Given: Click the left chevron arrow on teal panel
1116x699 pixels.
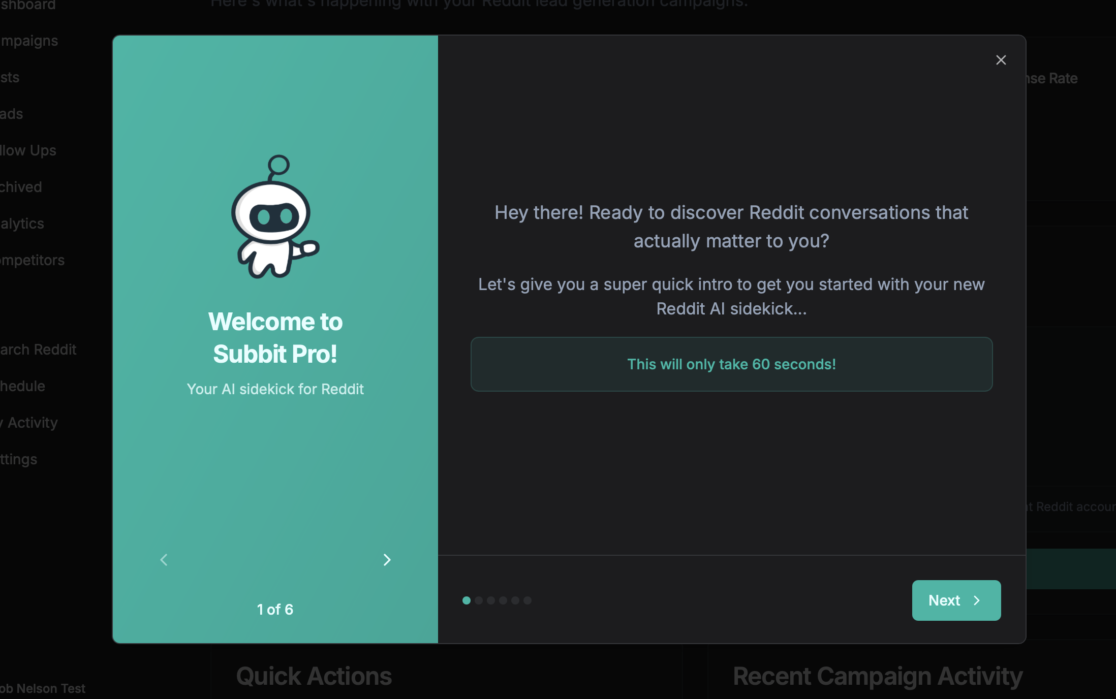Looking at the screenshot, I should tap(164, 560).
